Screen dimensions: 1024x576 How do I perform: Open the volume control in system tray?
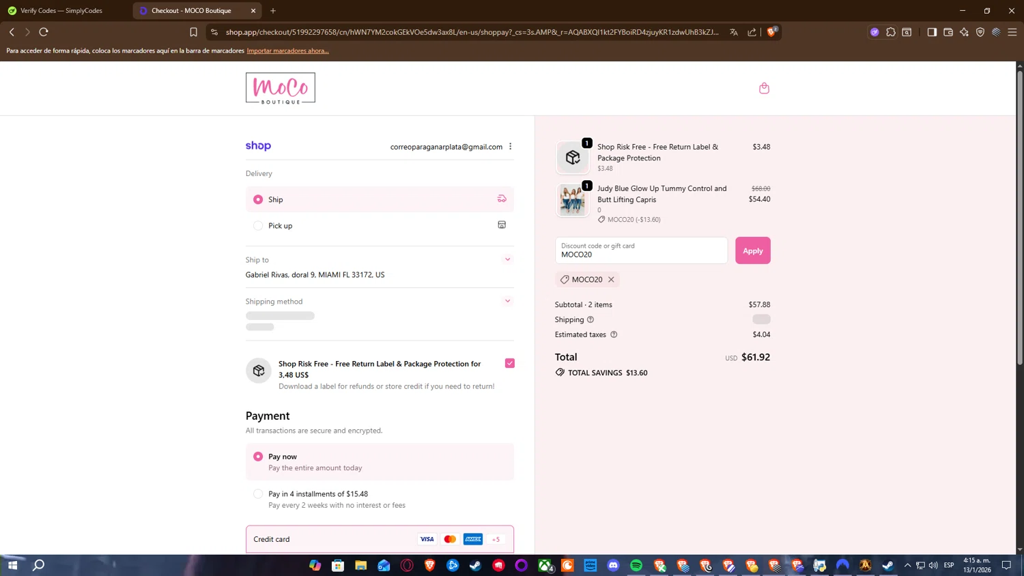click(x=933, y=565)
